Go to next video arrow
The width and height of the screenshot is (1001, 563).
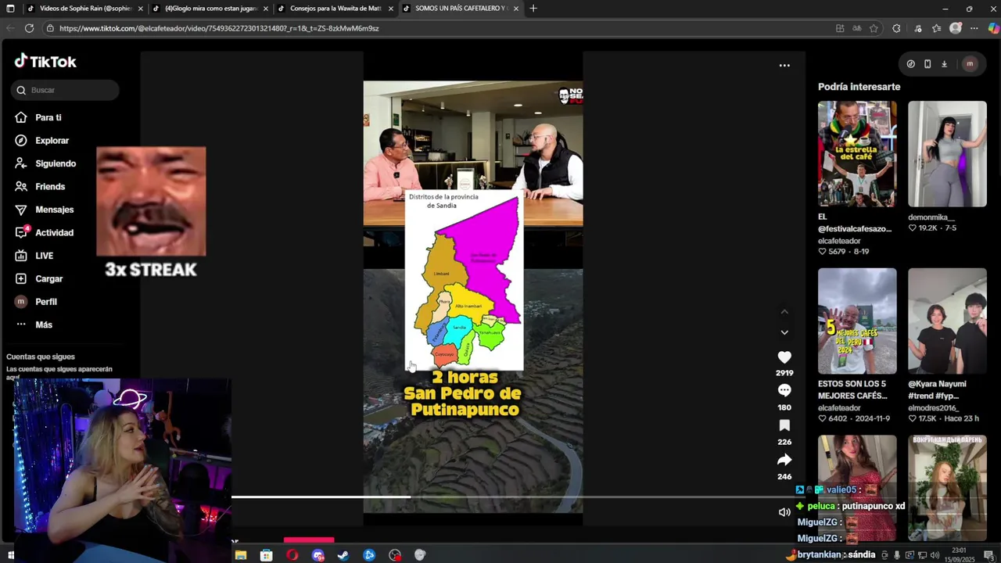(x=784, y=332)
